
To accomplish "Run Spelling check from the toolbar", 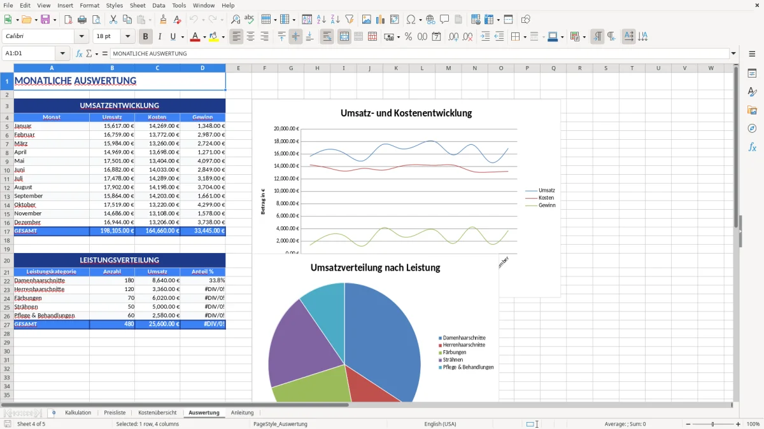I will pos(249,19).
